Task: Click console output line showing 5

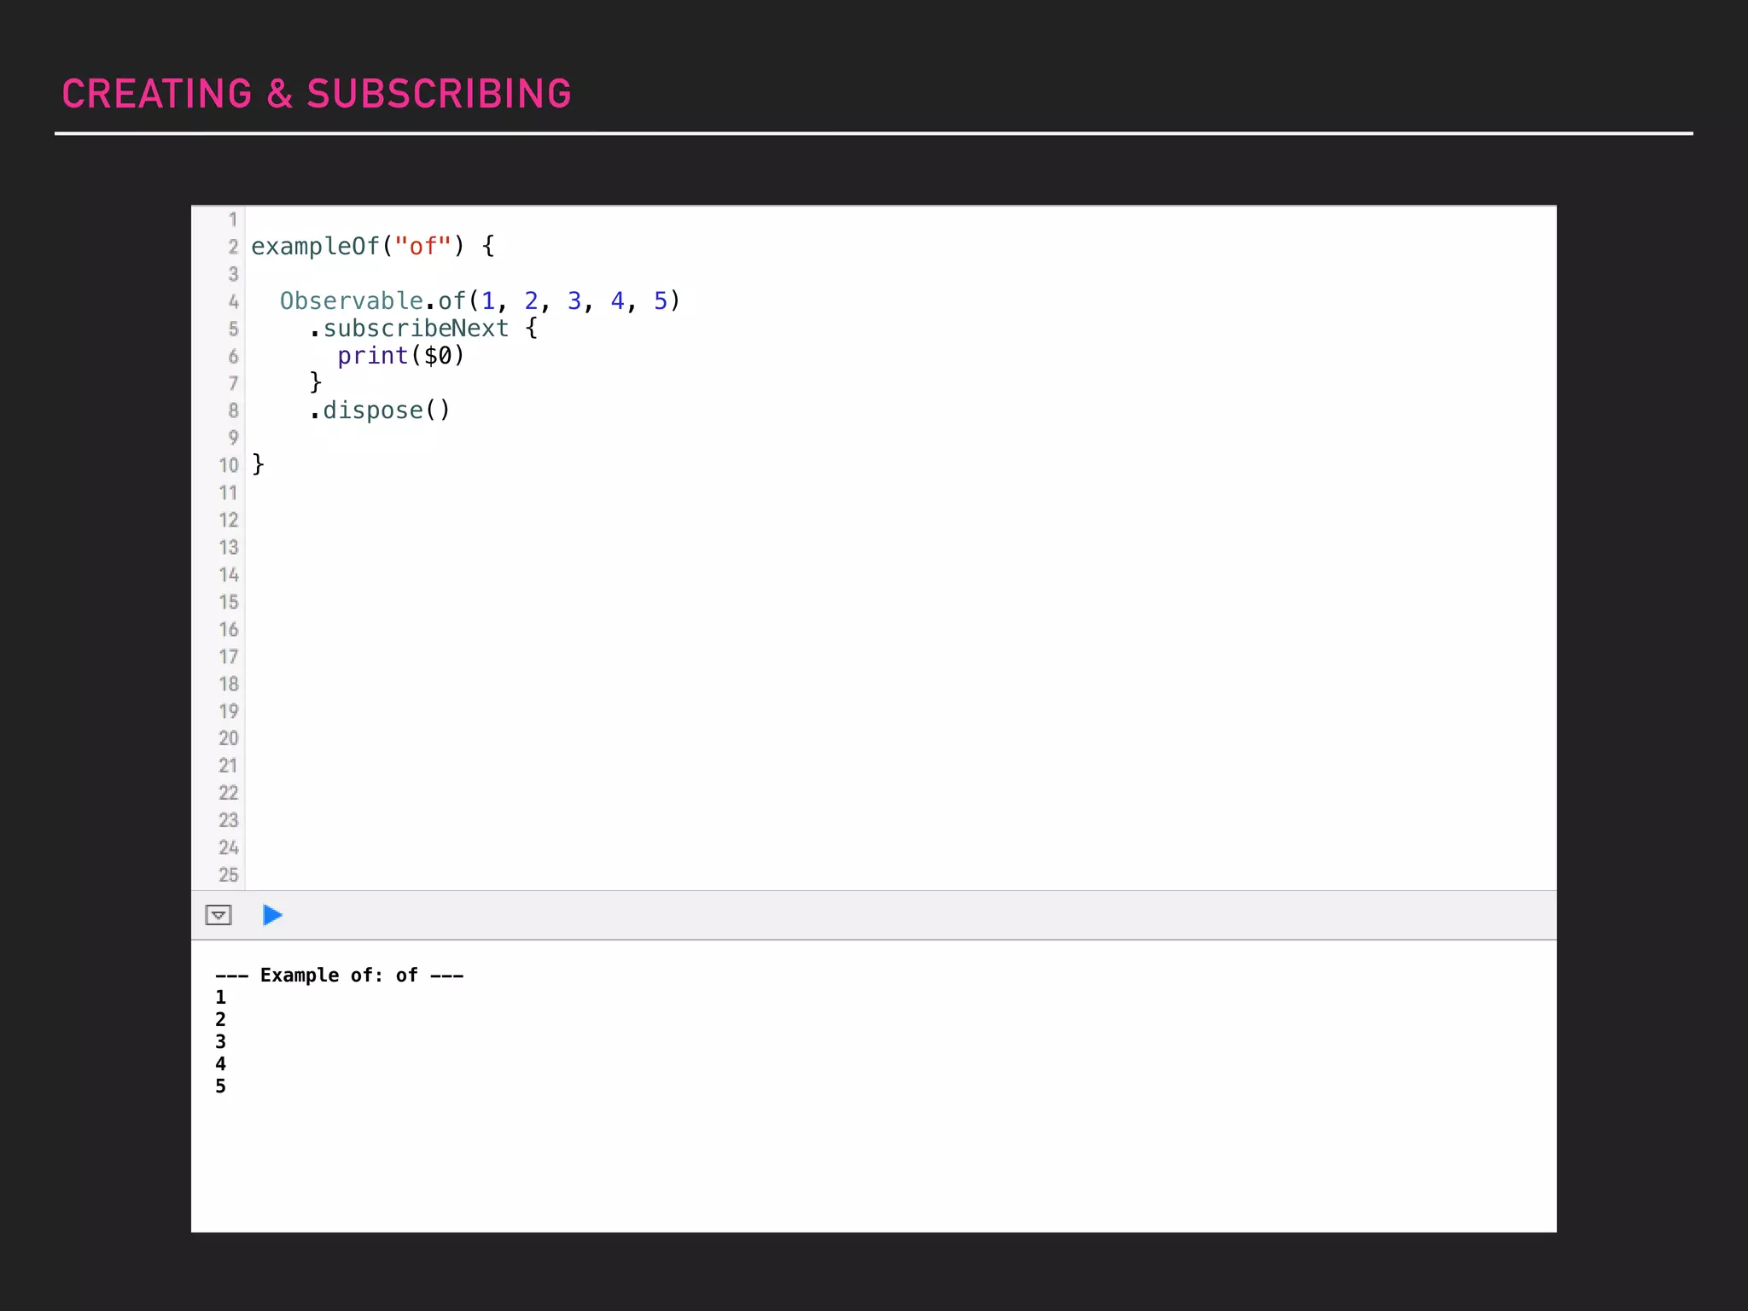Action: pos(220,1086)
